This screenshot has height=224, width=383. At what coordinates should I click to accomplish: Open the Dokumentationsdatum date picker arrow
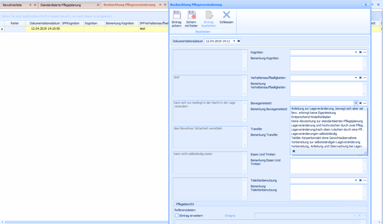point(234,41)
